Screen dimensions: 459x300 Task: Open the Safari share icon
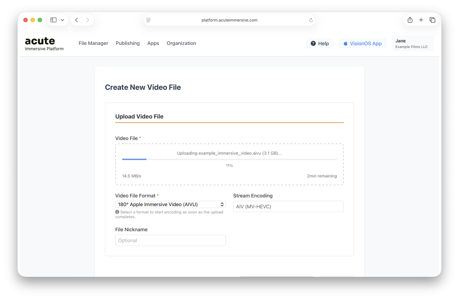coord(410,20)
